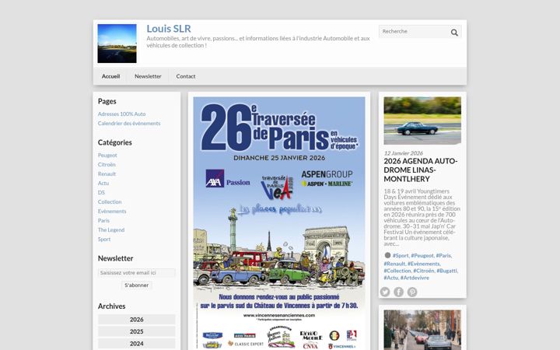
Task: Click the #Sport tag on the article
Action: click(401, 255)
